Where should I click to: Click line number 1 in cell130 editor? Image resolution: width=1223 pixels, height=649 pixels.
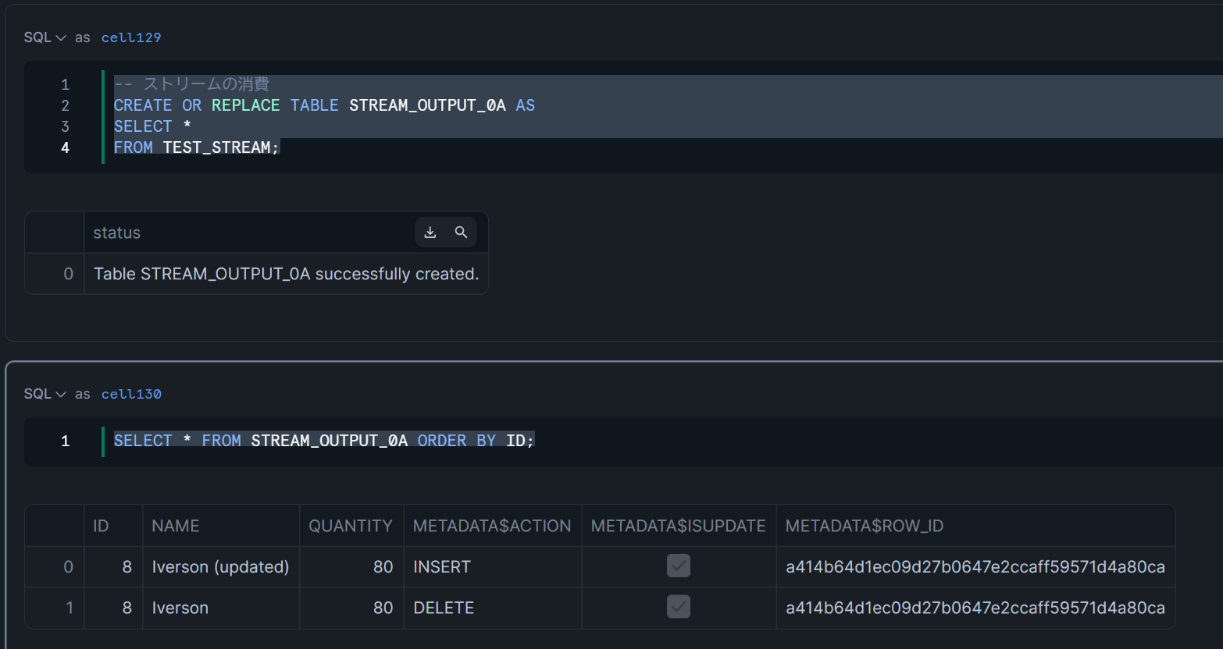click(65, 441)
